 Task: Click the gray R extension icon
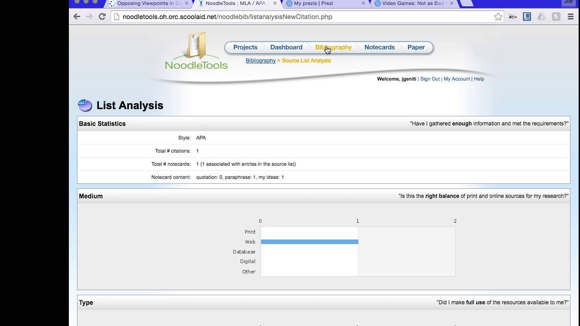click(556, 17)
